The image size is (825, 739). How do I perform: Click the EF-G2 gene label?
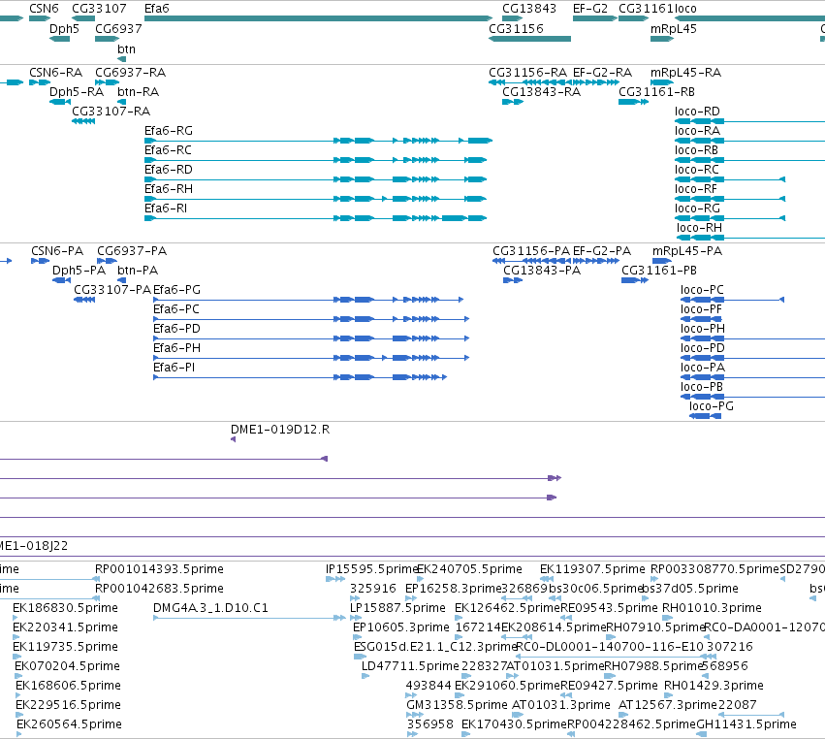589,9
